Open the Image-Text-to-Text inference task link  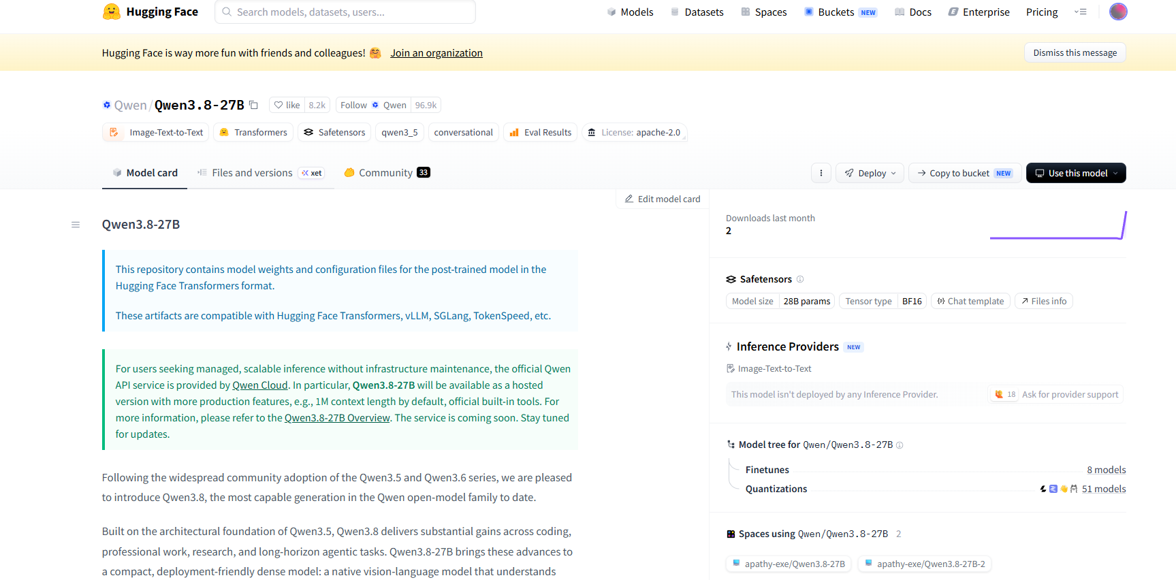(769, 368)
